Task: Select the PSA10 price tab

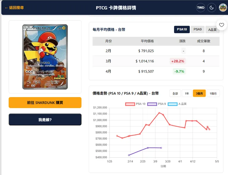Action: coord(182,29)
